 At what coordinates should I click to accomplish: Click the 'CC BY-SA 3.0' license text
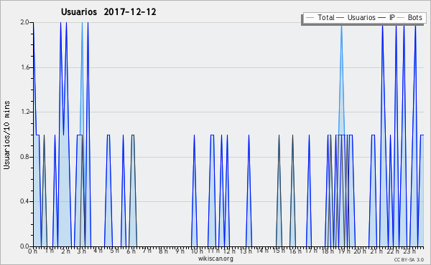tap(409, 259)
